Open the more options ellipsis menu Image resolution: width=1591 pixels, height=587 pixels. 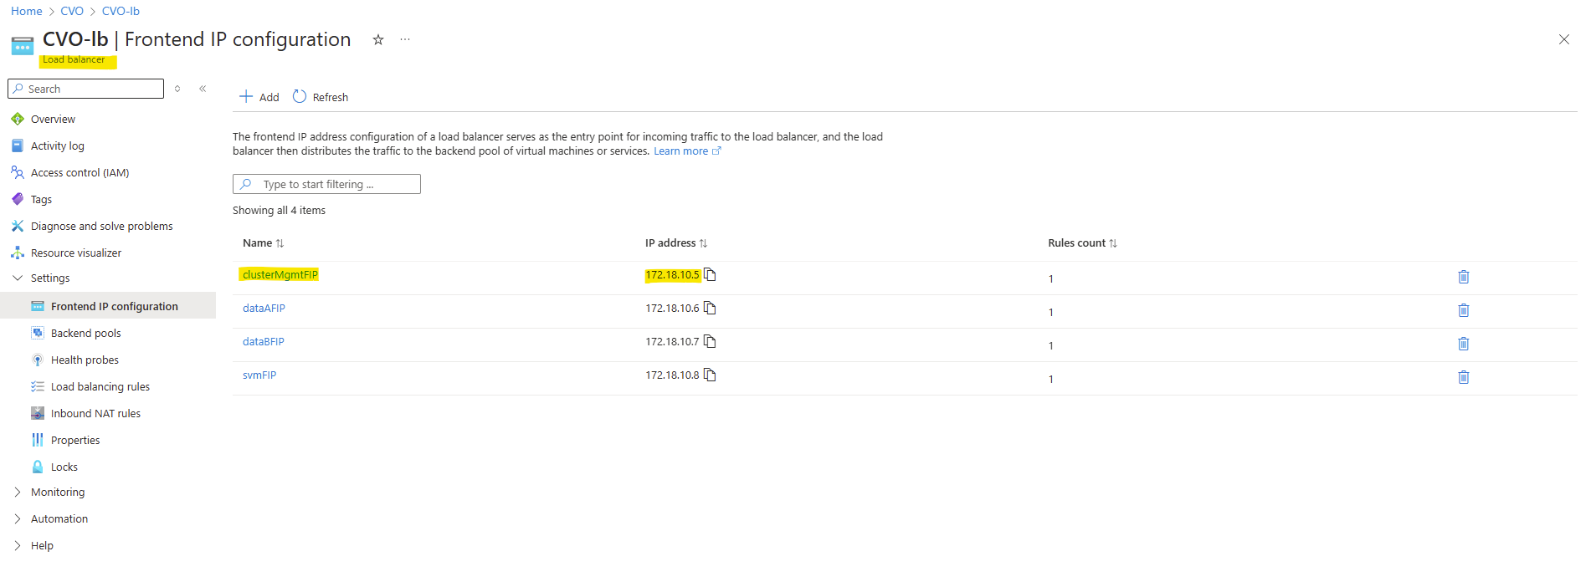(405, 39)
